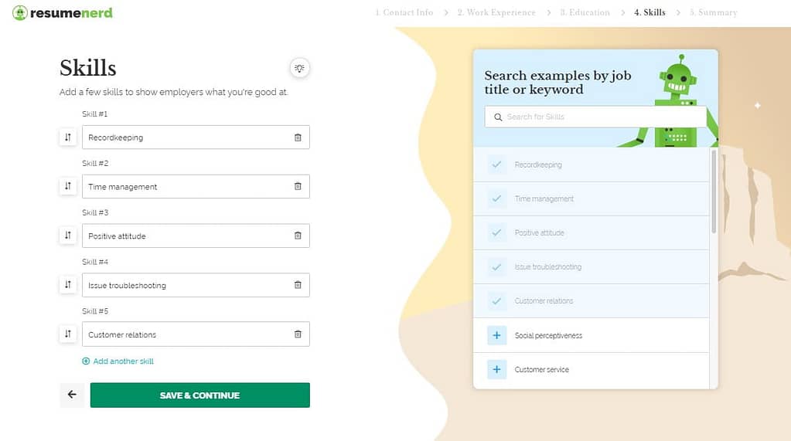Viewport: 791px width, 441px height.
Task: Delete the Customer relations skill entry
Action: [298, 334]
